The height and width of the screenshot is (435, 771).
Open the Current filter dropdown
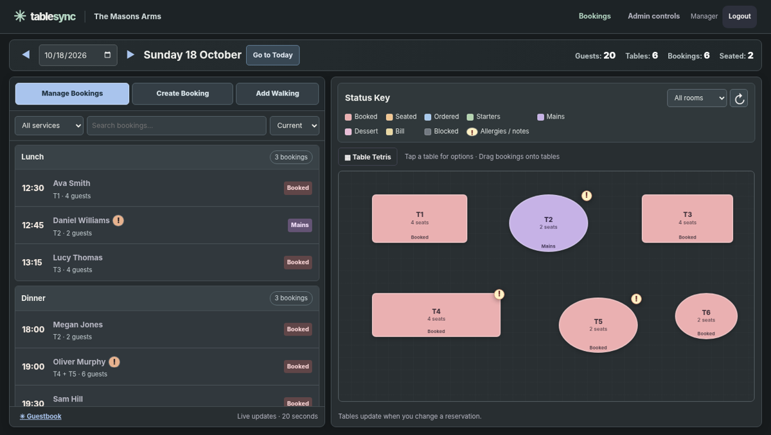point(294,126)
